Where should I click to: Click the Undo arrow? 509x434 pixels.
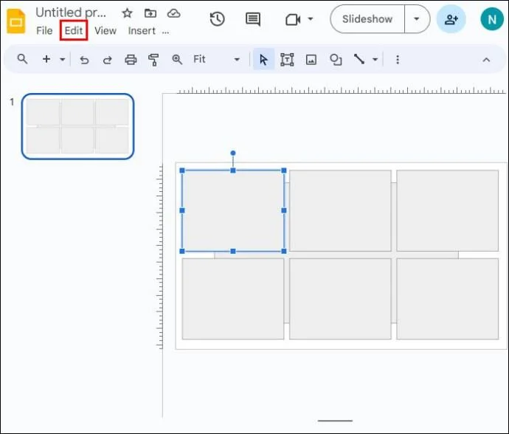pos(84,60)
